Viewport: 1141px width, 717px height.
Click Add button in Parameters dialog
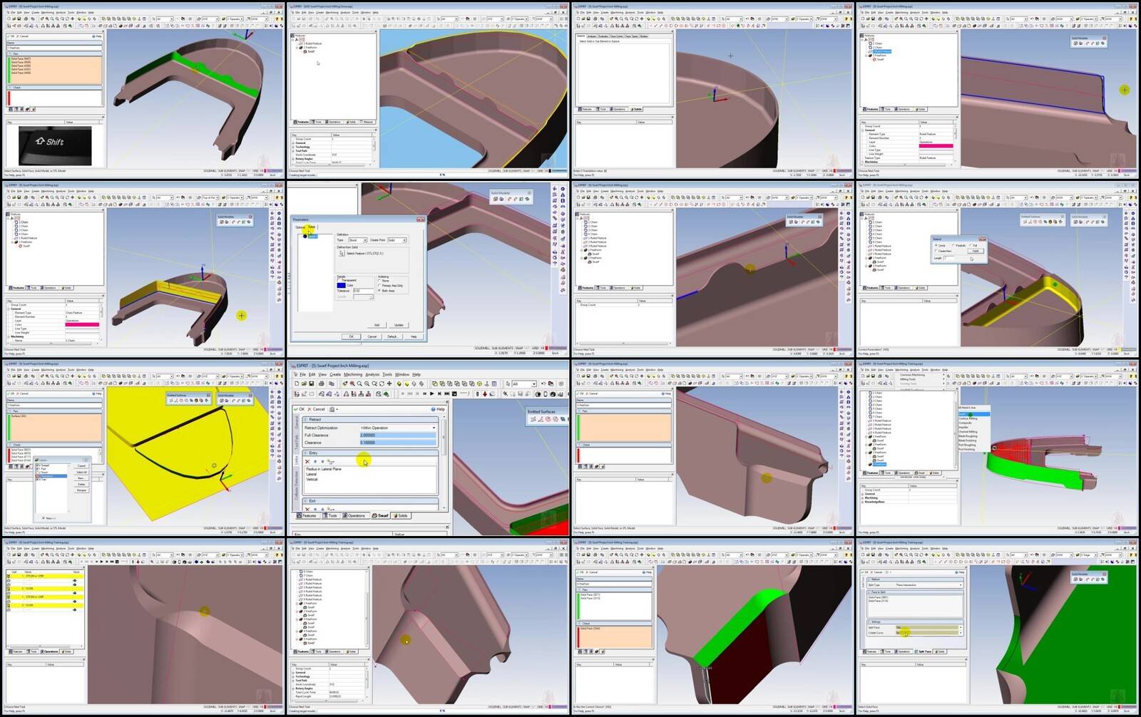(x=377, y=325)
